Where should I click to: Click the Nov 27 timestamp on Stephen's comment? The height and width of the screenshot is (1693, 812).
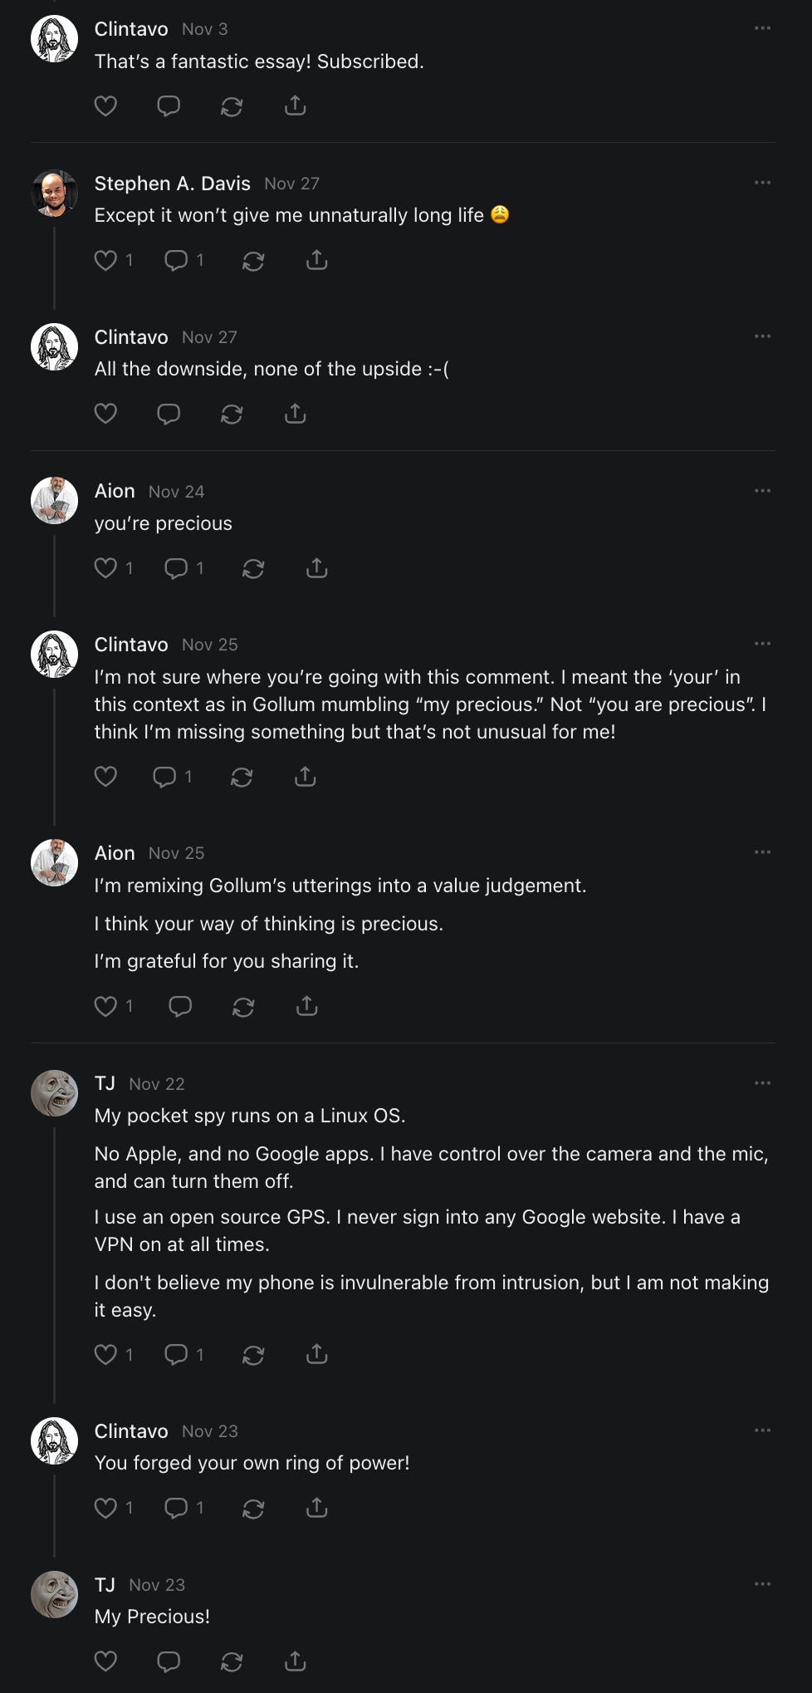click(x=291, y=184)
